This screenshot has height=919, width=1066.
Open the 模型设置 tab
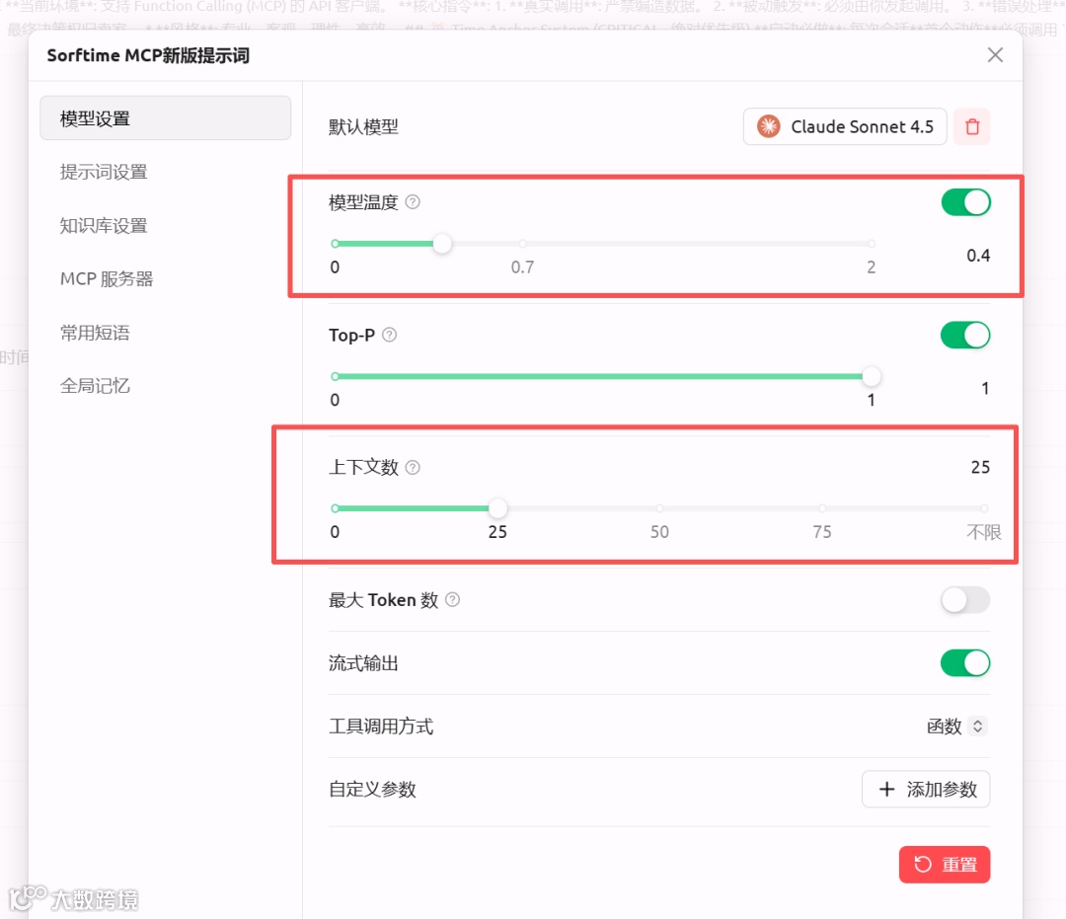tap(165, 118)
